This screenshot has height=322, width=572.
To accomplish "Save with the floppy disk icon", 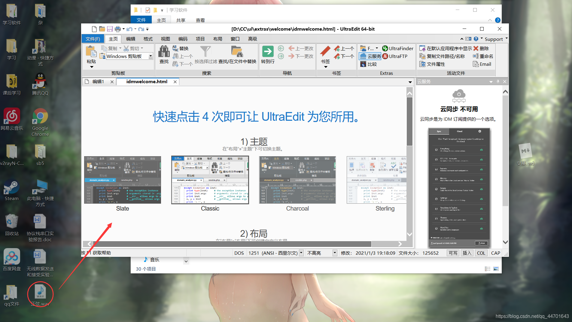I will (x=110, y=29).
